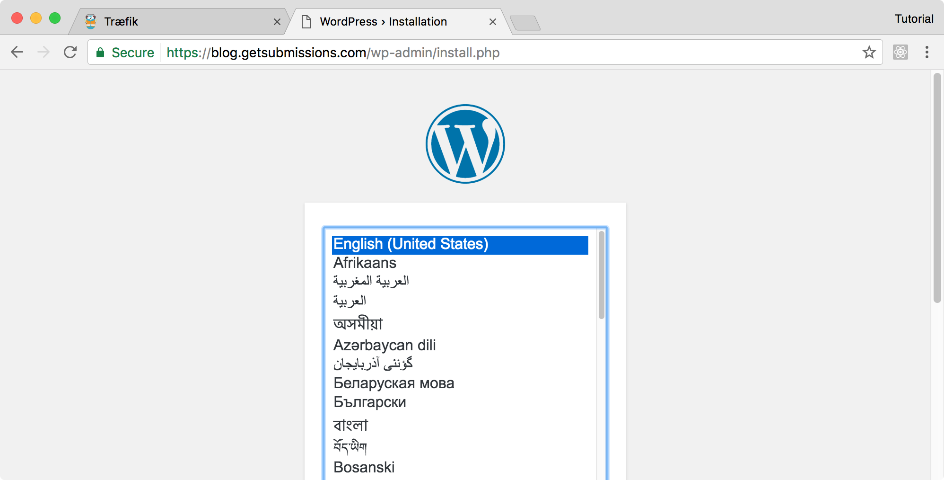This screenshot has height=480, width=944.
Task: Minimize the browser window with yellow button
Action: pos(36,18)
